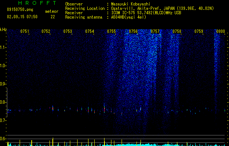The width and height of the screenshot is (229, 146).
Task: Click the 1.1 kHz axis label
Action: pyautogui.click(x=3, y=47)
